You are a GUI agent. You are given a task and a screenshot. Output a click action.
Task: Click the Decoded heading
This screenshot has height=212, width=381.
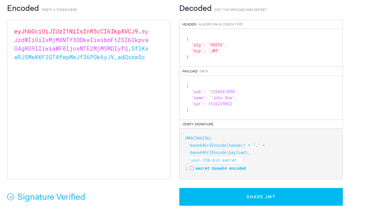[x=195, y=8]
